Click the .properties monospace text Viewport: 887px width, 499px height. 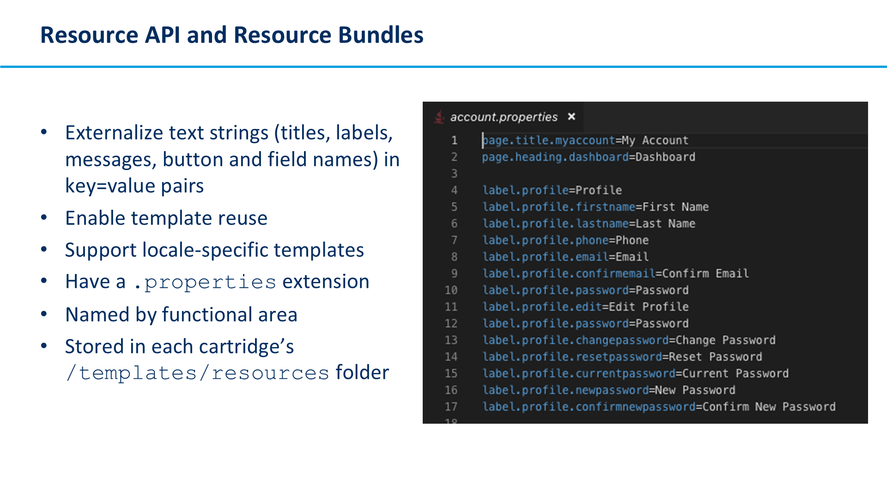click(205, 282)
